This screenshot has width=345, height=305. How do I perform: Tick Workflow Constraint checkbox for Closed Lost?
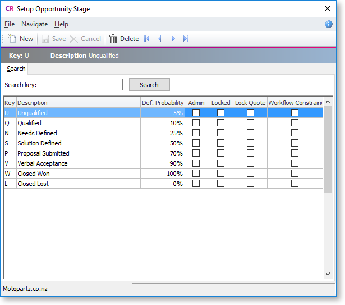[x=295, y=184]
